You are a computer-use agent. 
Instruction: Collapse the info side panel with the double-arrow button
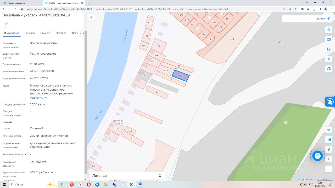[x=91, y=17]
